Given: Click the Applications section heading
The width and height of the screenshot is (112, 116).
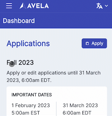Looking at the screenshot, I should click(28, 44).
